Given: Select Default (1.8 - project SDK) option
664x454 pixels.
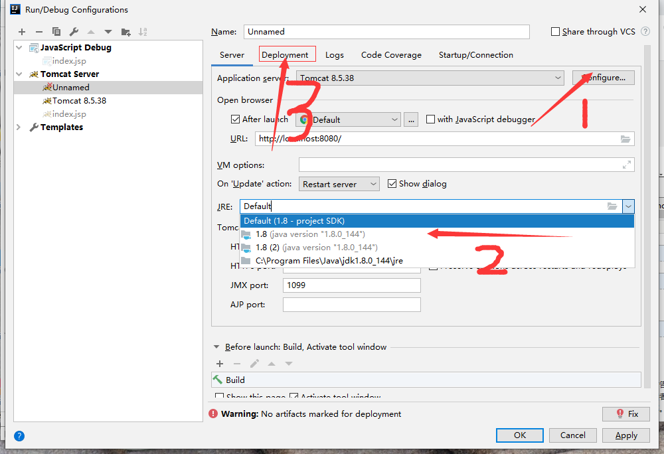Looking at the screenshot, I should click(x=437, y=221).
